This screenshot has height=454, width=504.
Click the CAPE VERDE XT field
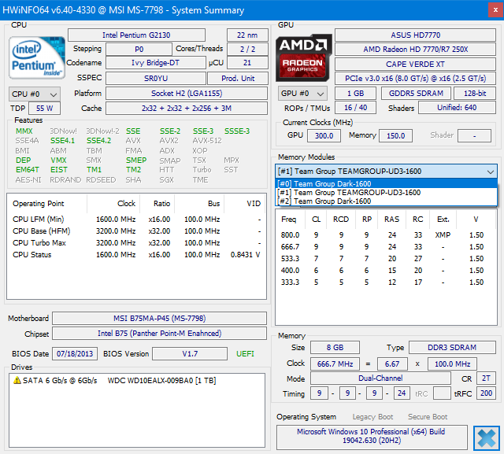click(415, 65)
